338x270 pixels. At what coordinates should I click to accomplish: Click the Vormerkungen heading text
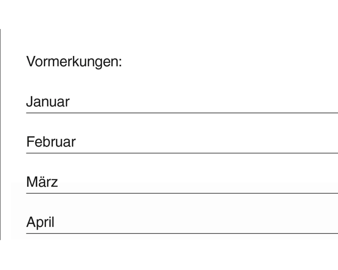point(74,62)
